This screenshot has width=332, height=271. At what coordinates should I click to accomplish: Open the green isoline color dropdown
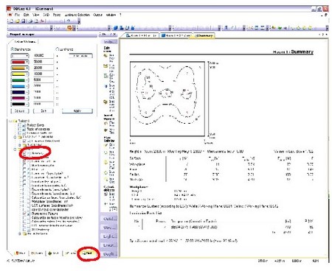click(27, 80)
